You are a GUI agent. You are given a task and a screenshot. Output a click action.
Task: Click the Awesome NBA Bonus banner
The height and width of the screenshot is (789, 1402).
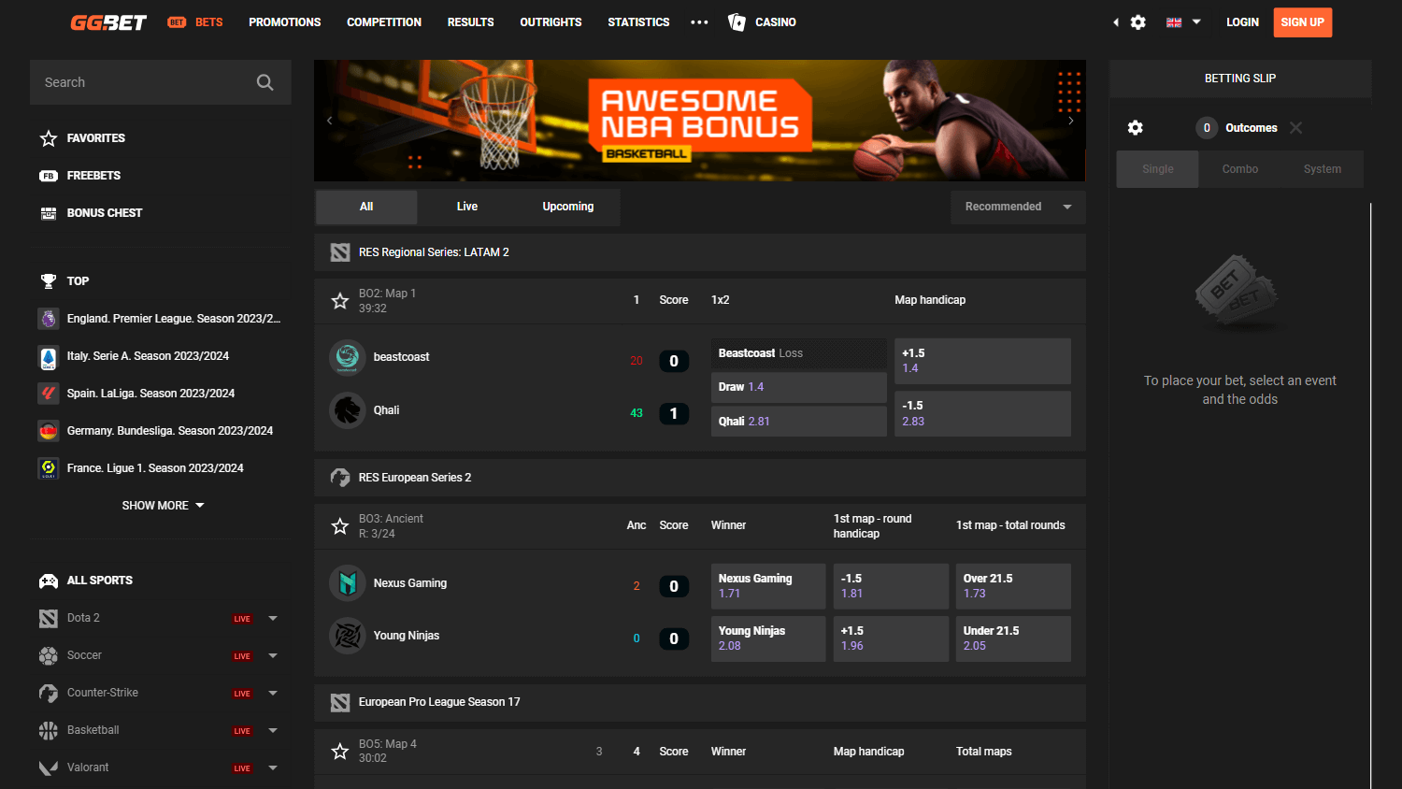(x=700, y=121)
